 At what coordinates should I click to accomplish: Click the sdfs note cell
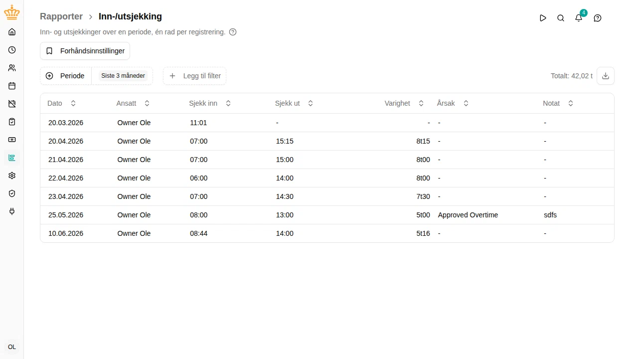[550, 215]
